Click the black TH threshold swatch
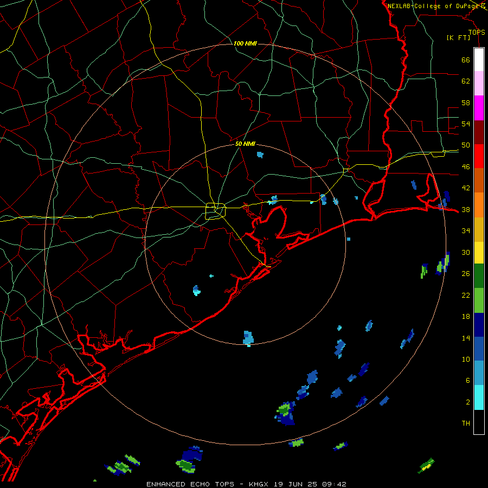 pos(479,422)
